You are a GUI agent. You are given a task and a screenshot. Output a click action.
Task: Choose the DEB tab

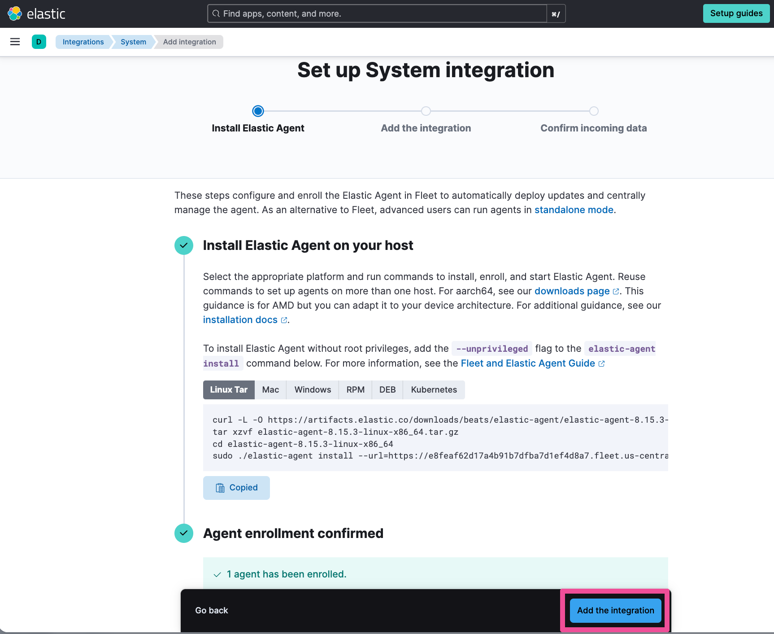click(387, 390)
